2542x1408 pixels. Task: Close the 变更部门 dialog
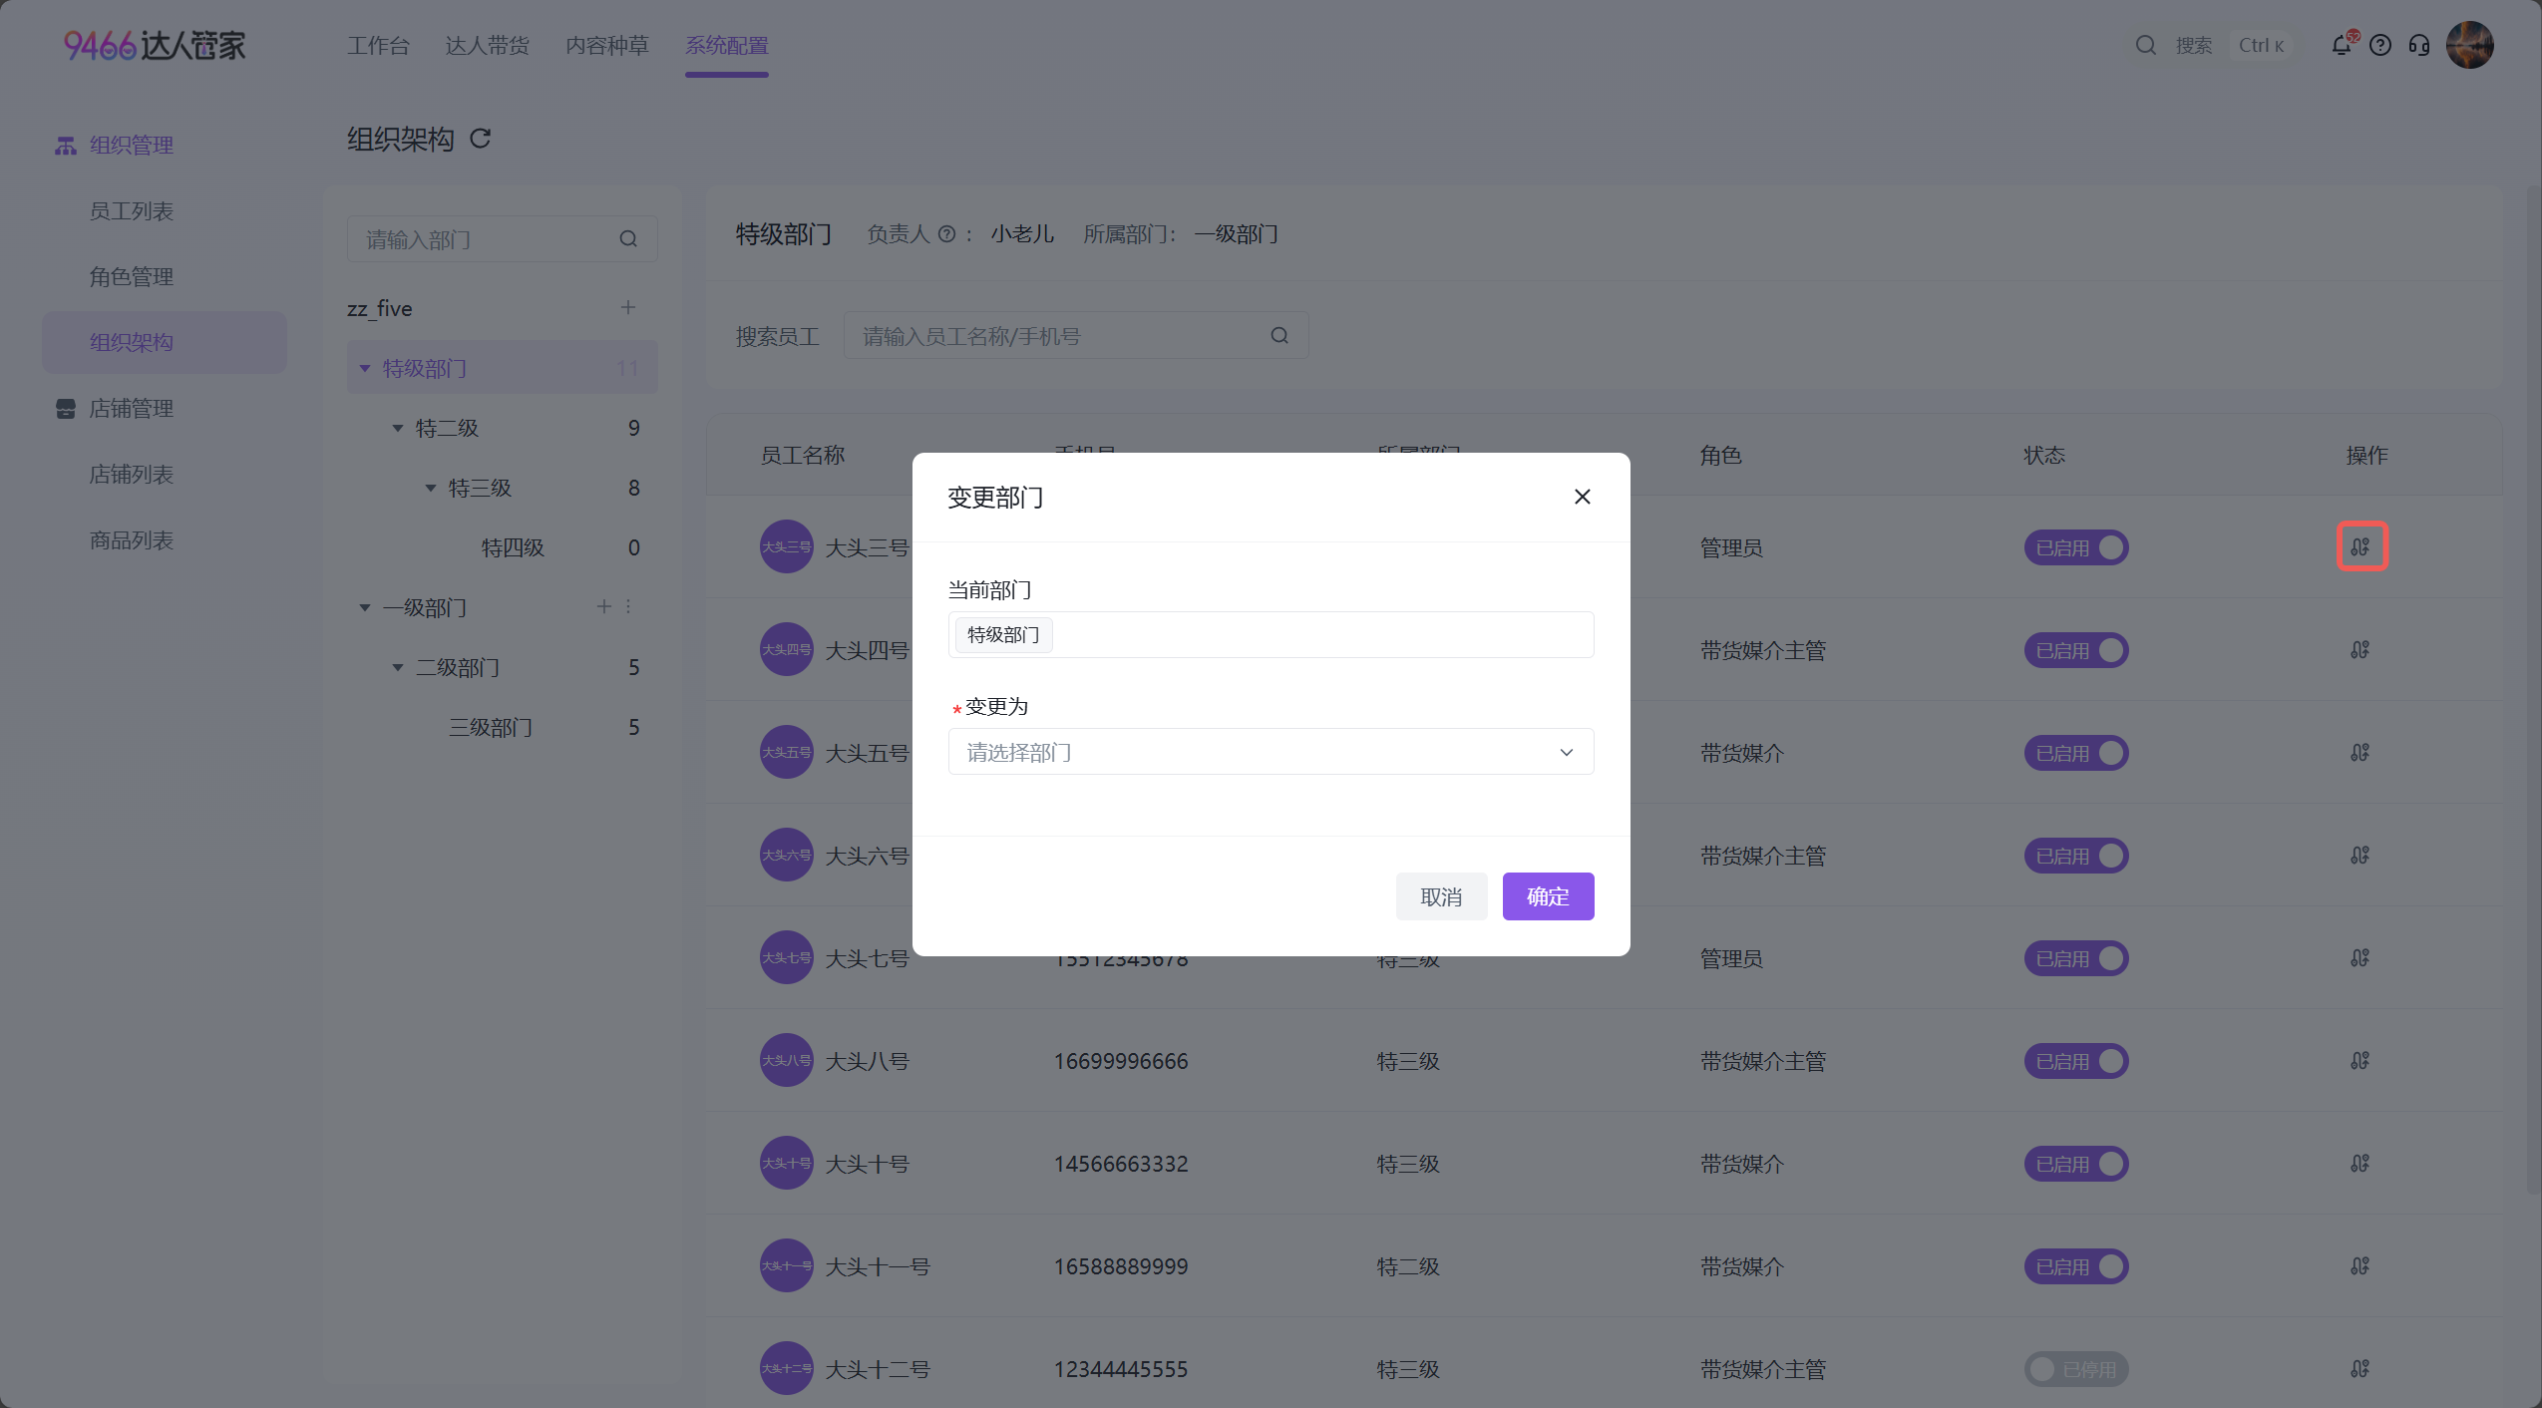click(1583, 497)
